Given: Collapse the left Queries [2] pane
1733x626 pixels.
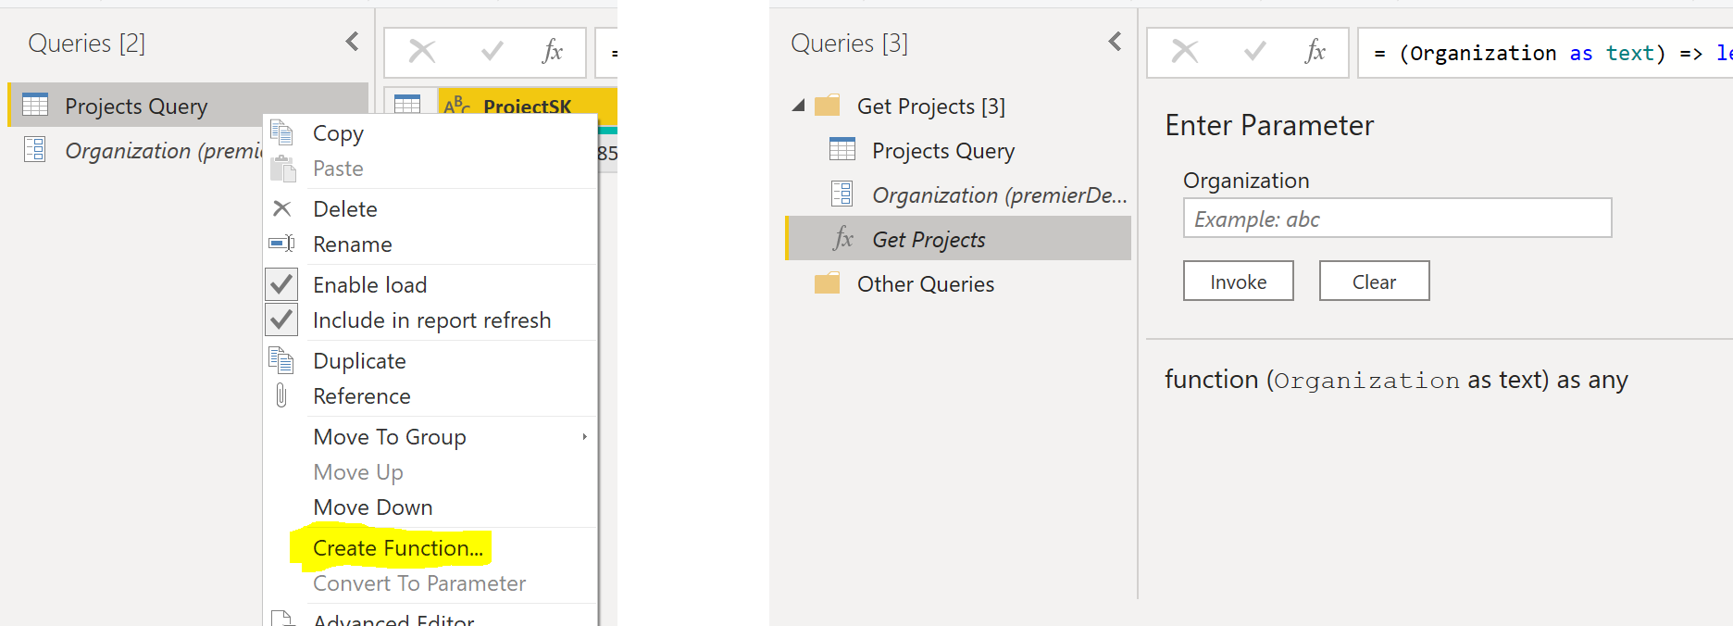Looking at the screenshot, I should coord(353,42).
